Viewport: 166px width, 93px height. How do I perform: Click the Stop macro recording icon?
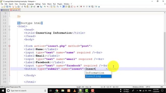tap(84, 6)
